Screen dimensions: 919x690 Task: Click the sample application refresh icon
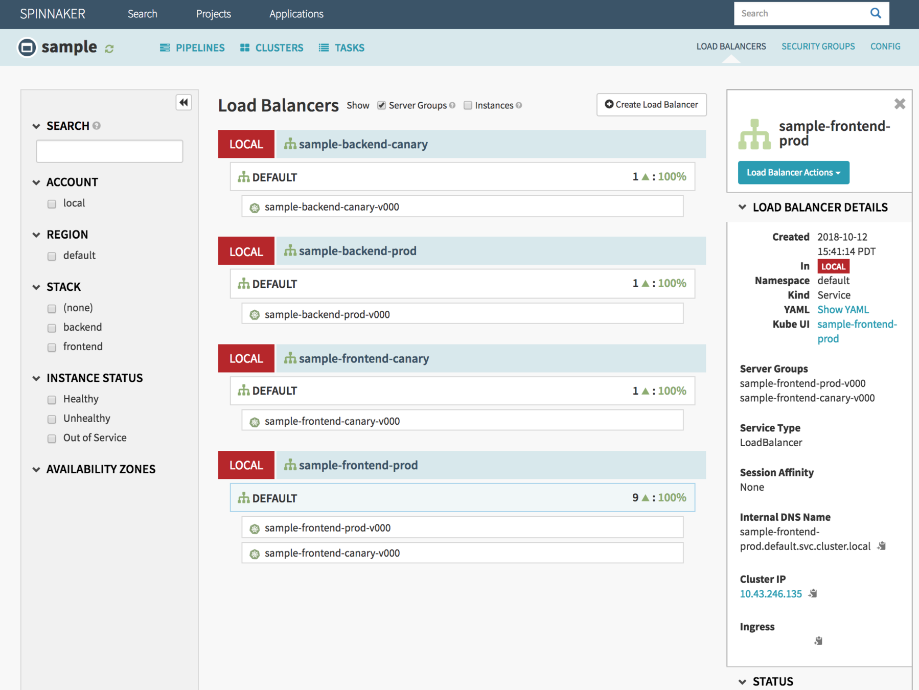coord(109,49)
